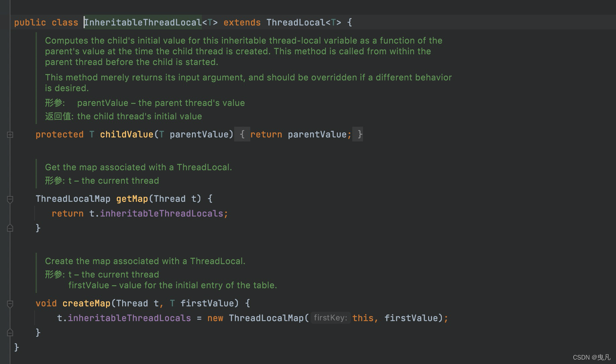Click the inheritableThreadLocals field in return statement
The height and width of the screenshot is (364, 616).
(x=162, y=214)
